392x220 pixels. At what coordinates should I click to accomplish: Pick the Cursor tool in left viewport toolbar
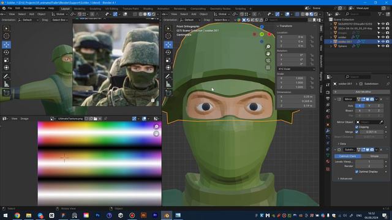(6, 36)
